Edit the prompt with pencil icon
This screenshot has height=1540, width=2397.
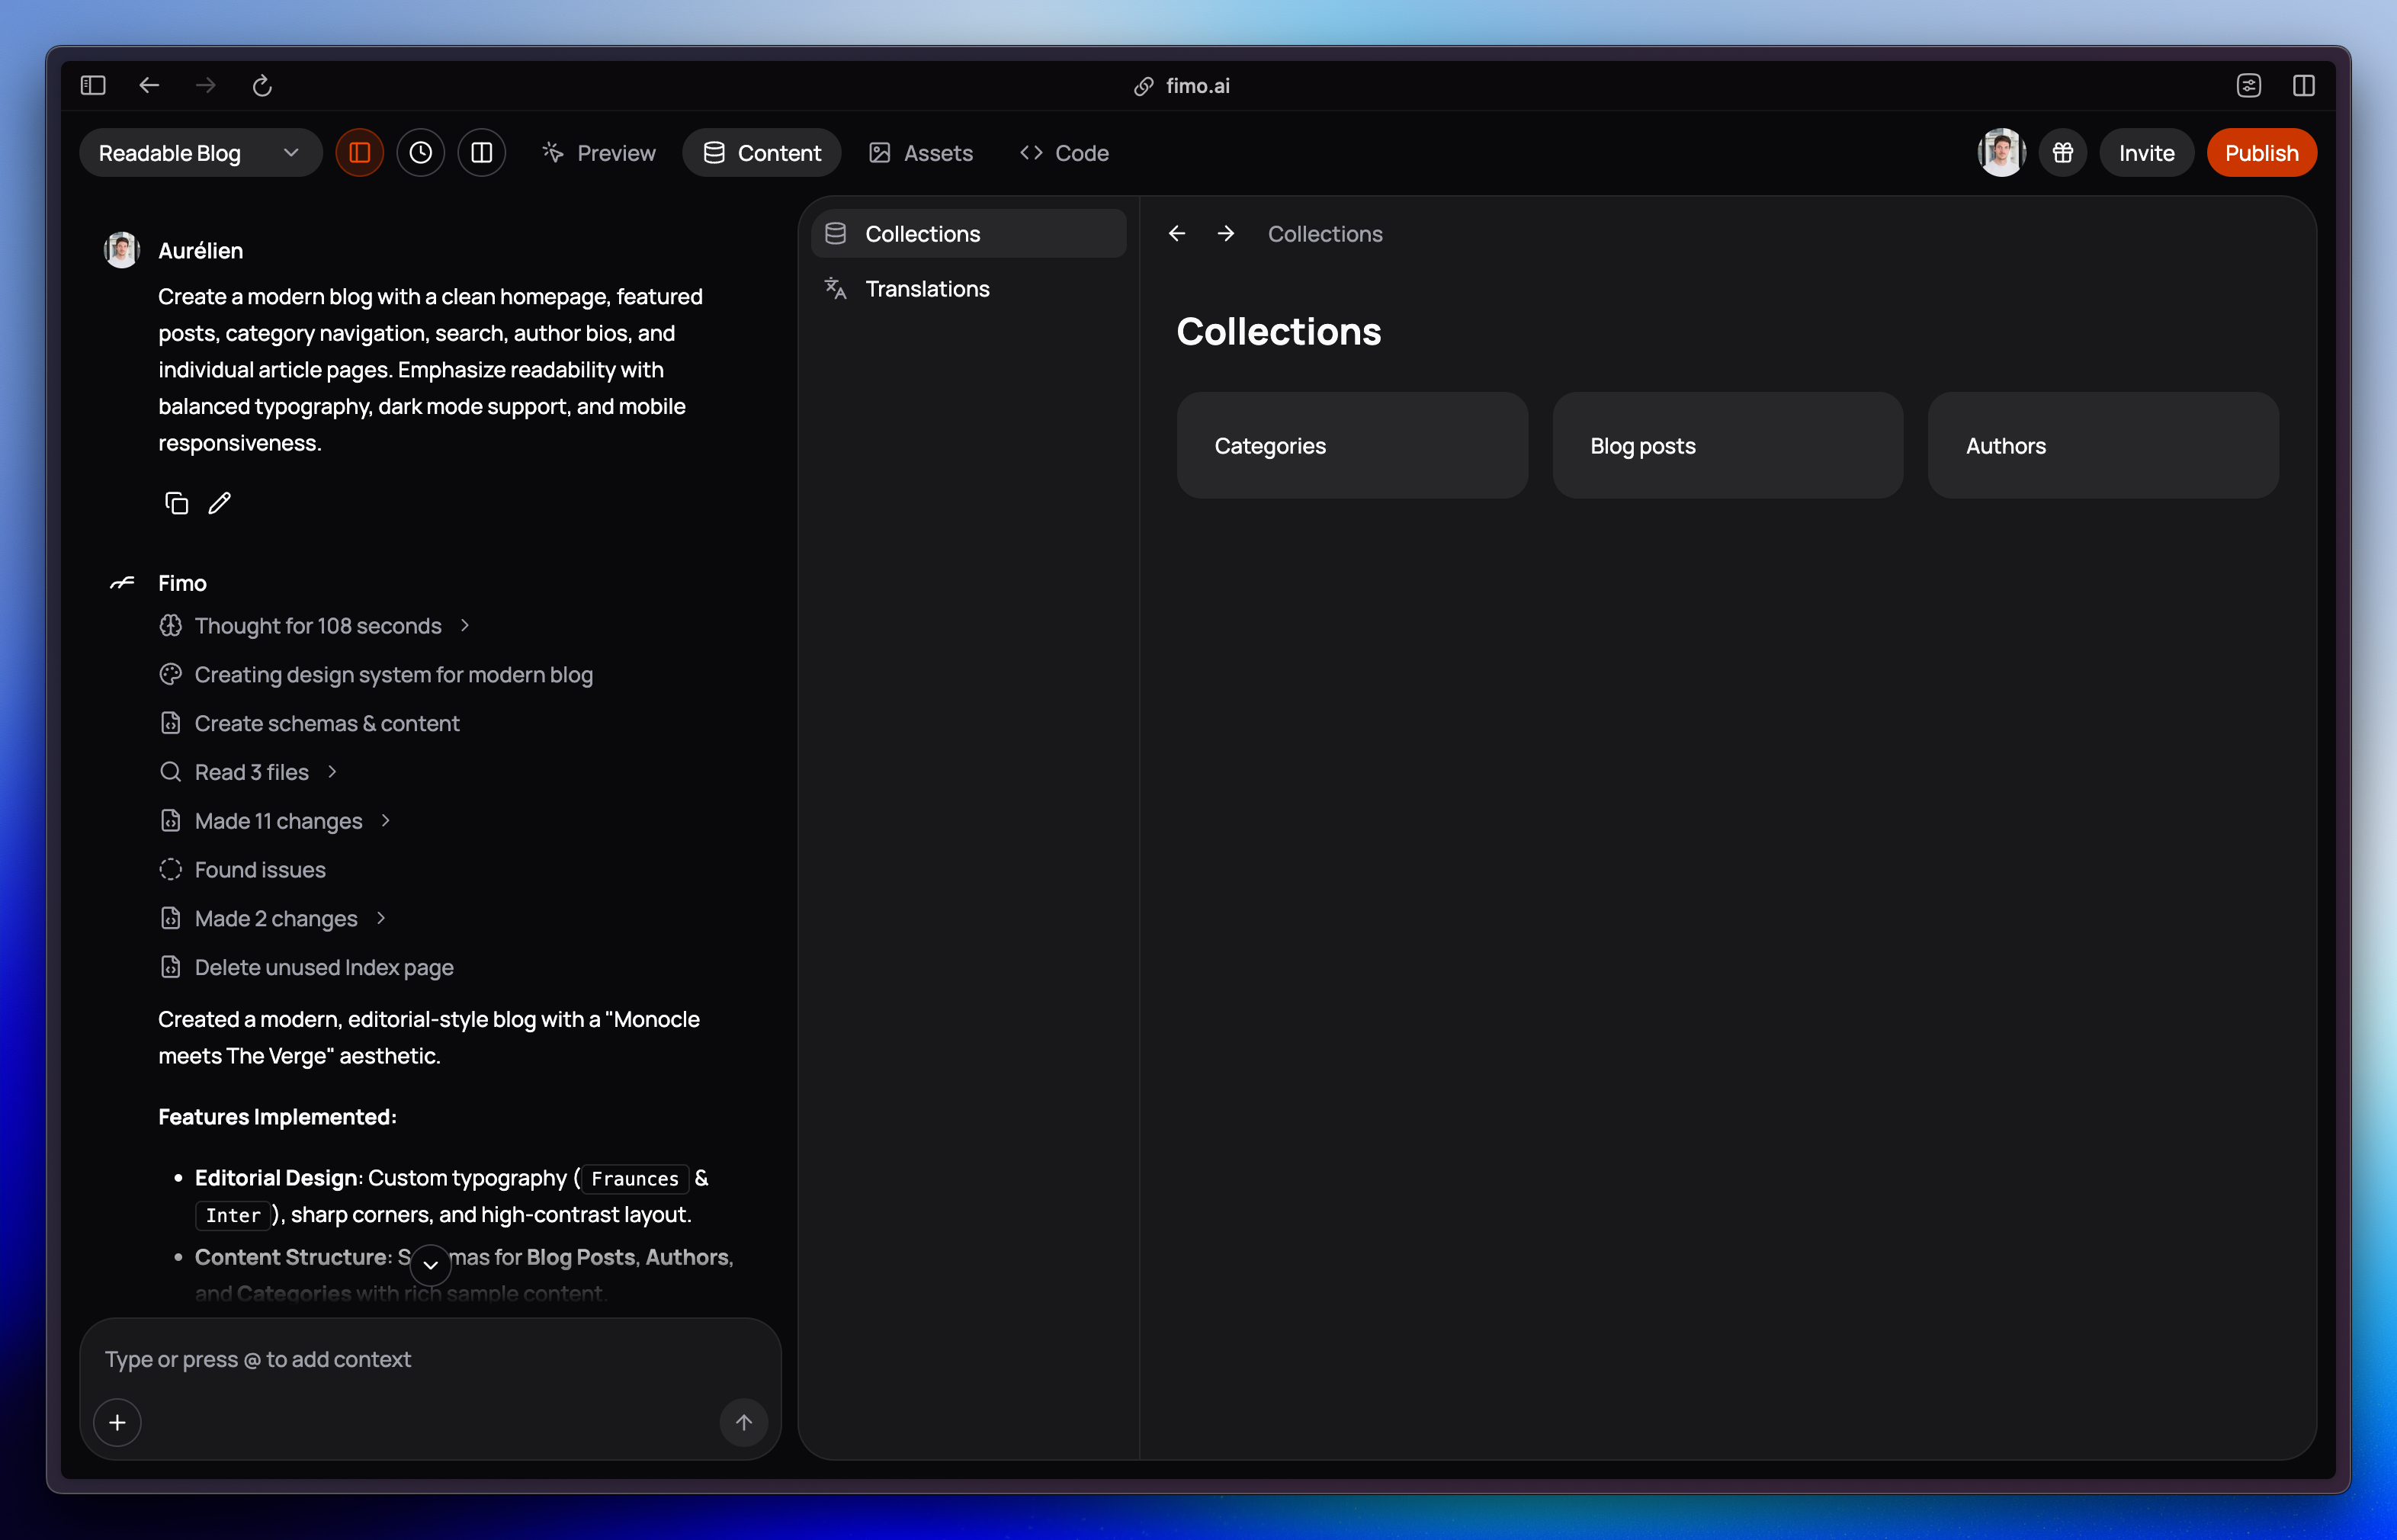coord(220,503)
